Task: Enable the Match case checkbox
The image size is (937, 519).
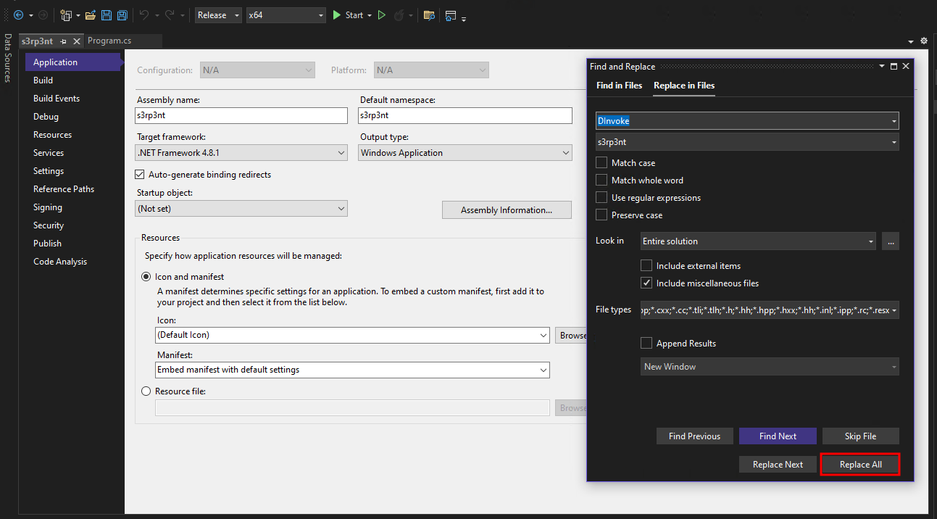Action: click(x=601, y=163)
